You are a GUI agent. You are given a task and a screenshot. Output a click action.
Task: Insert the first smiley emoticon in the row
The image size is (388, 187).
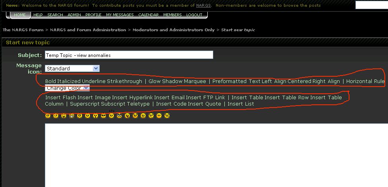(x=48, y=116)
